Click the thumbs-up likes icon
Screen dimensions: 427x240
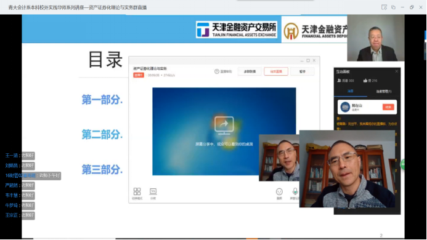(365, 81)
